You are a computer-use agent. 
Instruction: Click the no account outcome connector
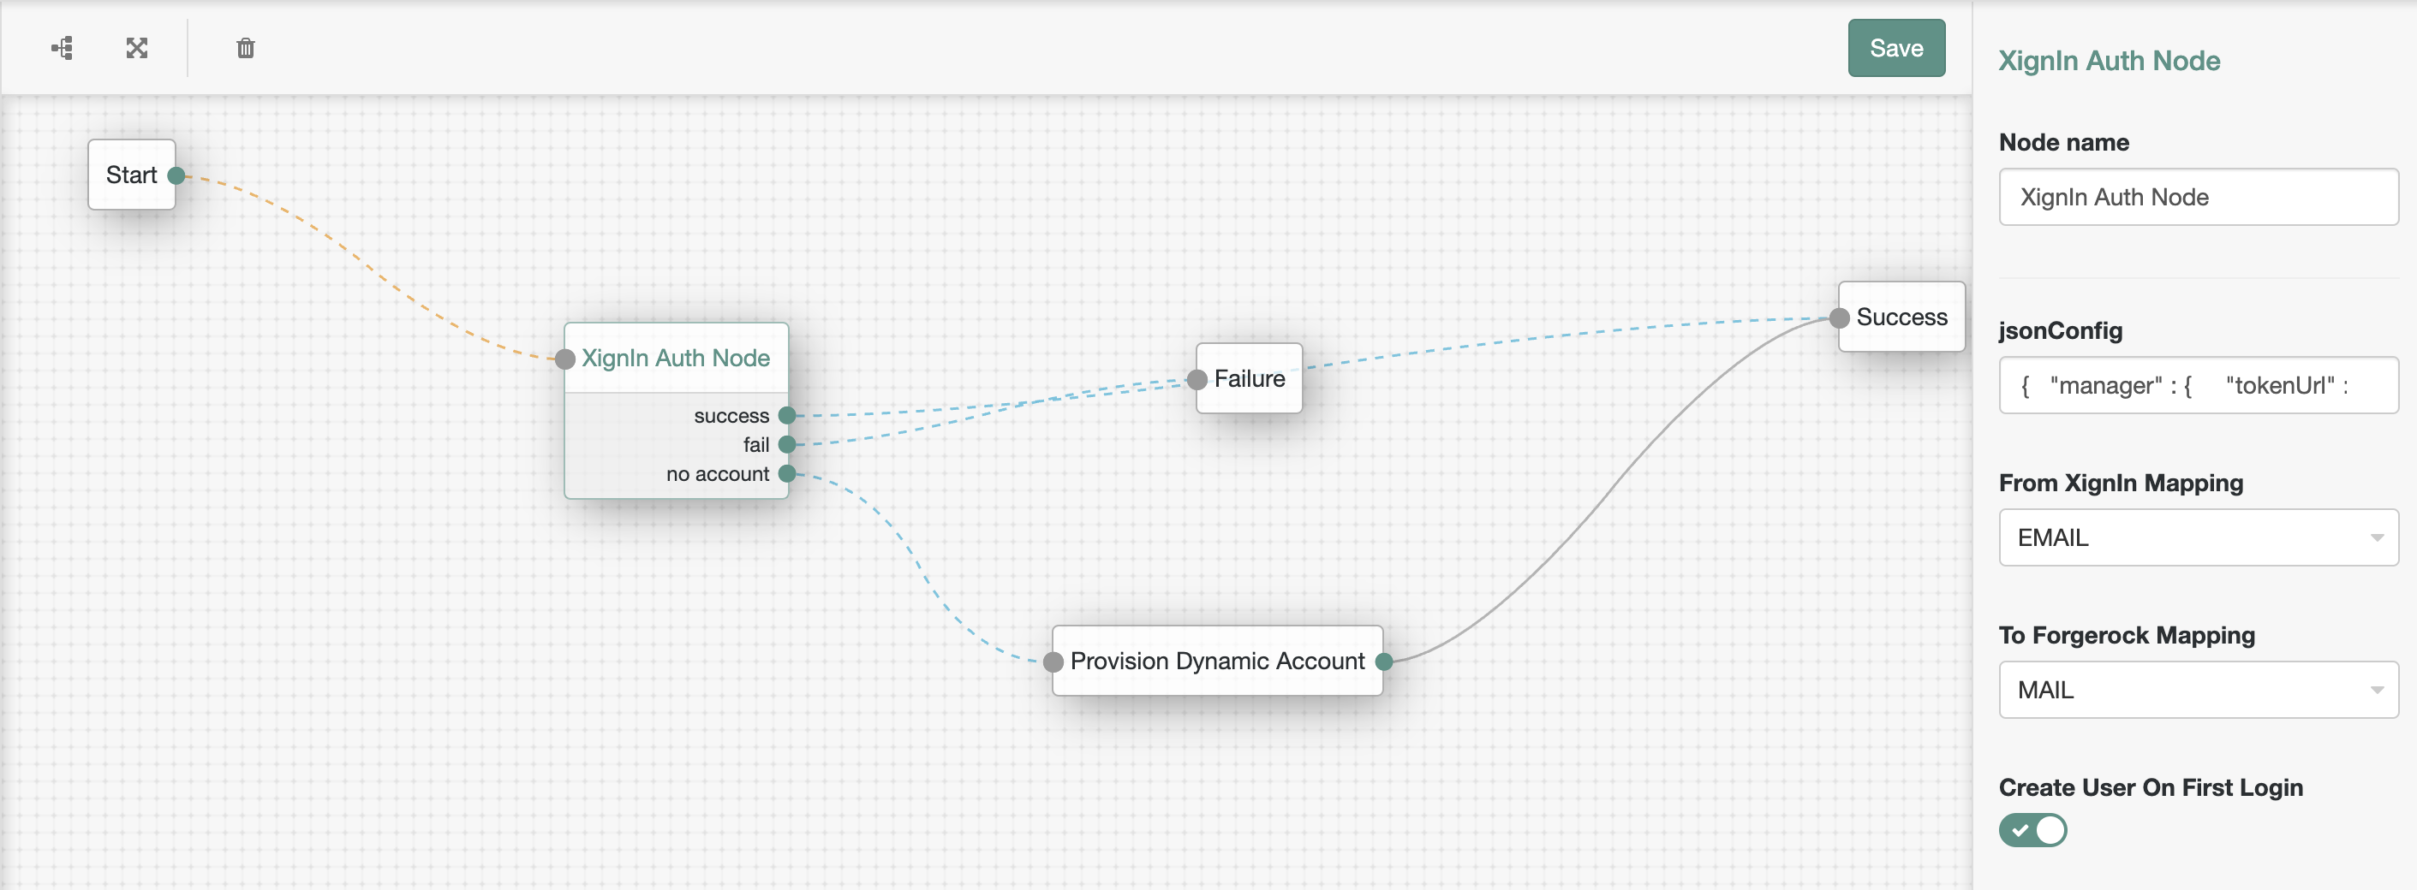click(787, 473)
